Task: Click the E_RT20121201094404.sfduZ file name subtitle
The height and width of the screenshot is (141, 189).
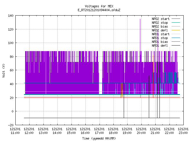Action: coord(99,10)
